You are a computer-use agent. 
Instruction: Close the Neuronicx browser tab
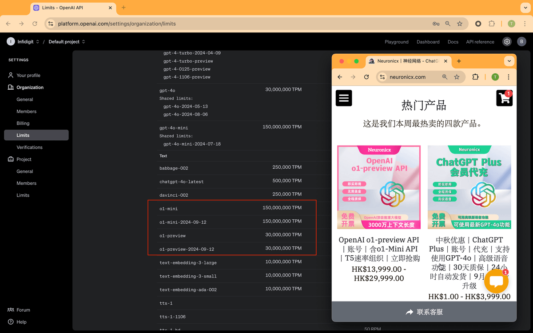click(x=445, y=61)
